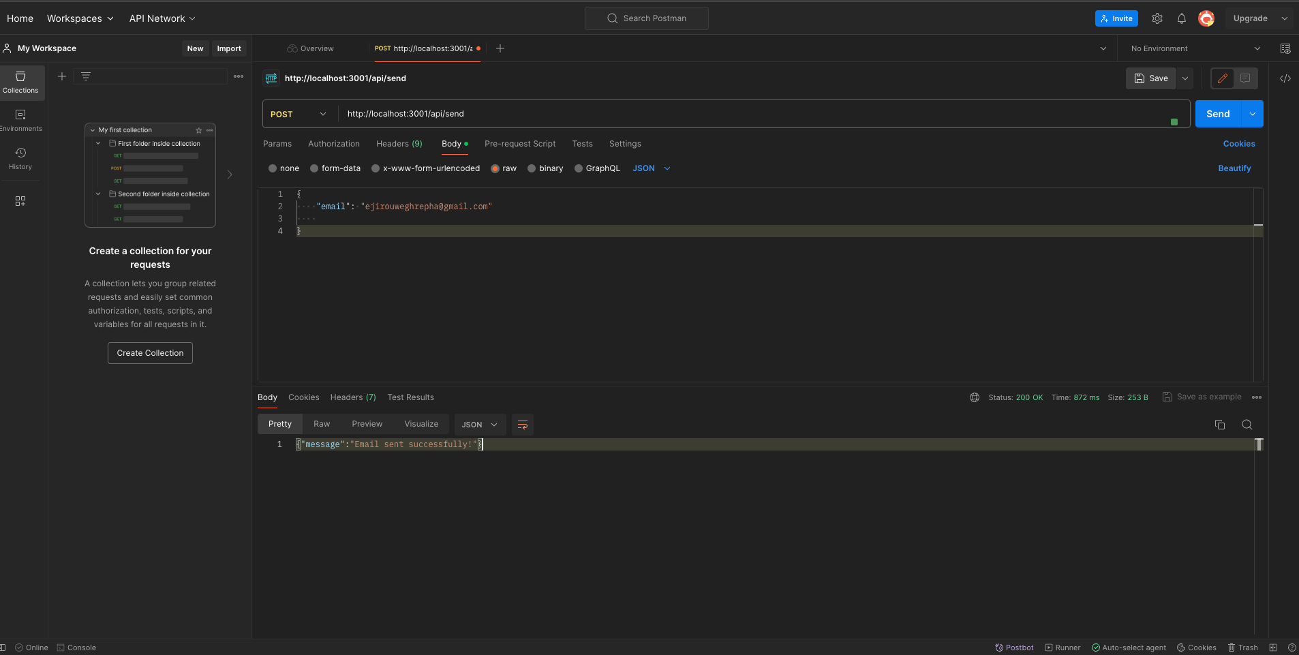Open the response JSON format dropdown
Screen dimensions: 1299x655
coord(480,425)
